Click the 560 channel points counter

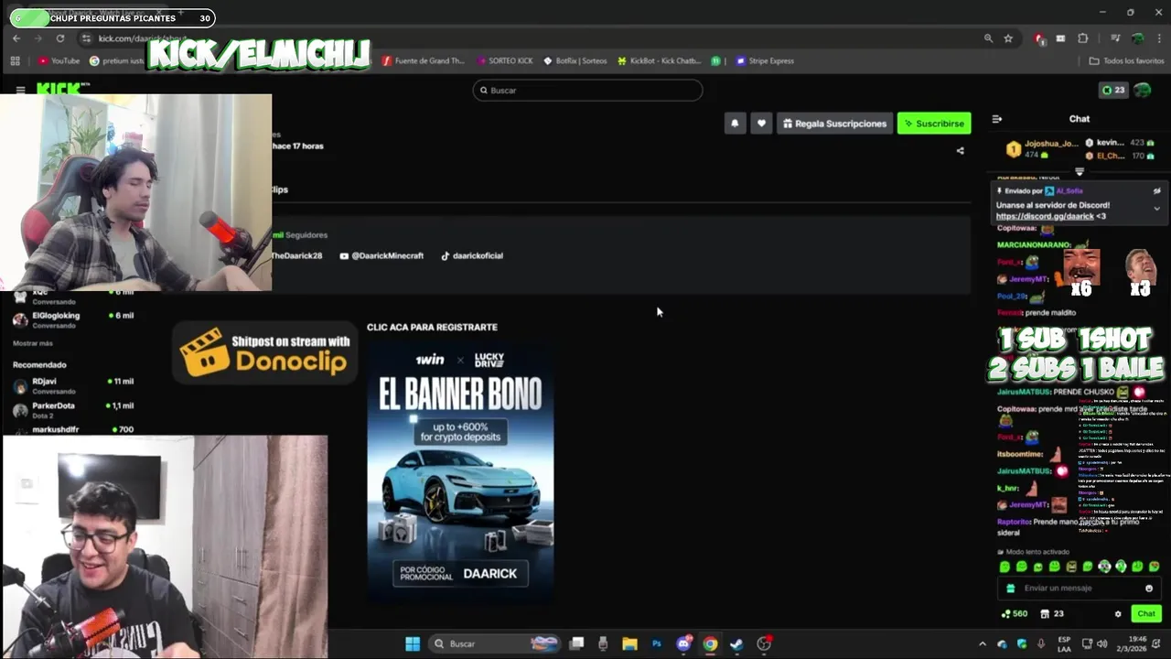tap(1015, 614)
